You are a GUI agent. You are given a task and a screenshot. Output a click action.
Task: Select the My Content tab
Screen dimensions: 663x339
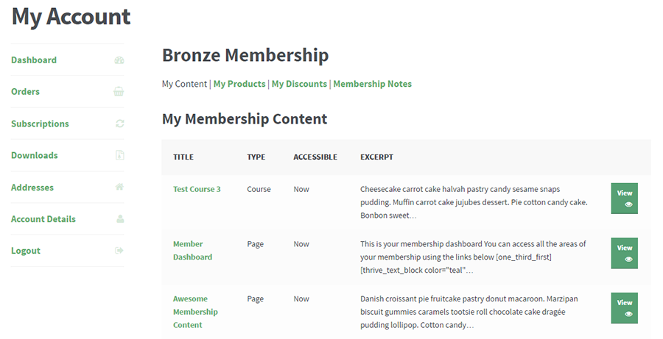click(184, 84)
